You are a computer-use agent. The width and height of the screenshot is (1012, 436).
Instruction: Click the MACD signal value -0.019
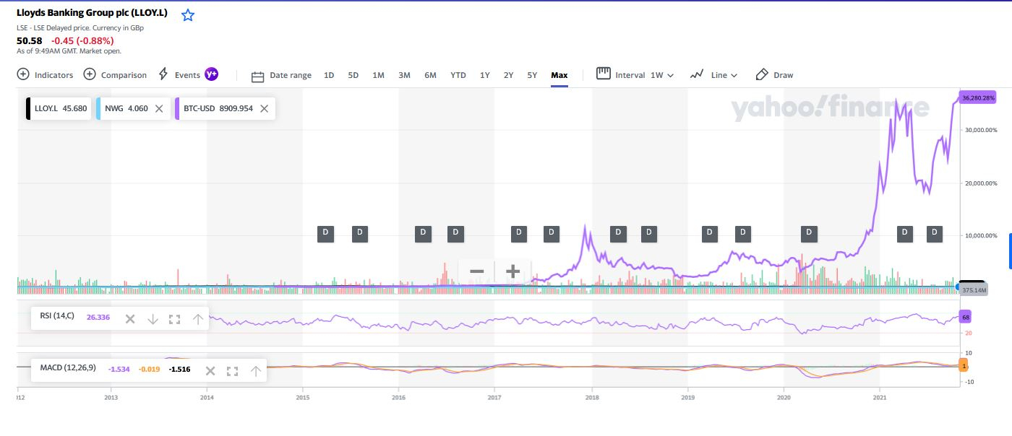tap(150, 369)
